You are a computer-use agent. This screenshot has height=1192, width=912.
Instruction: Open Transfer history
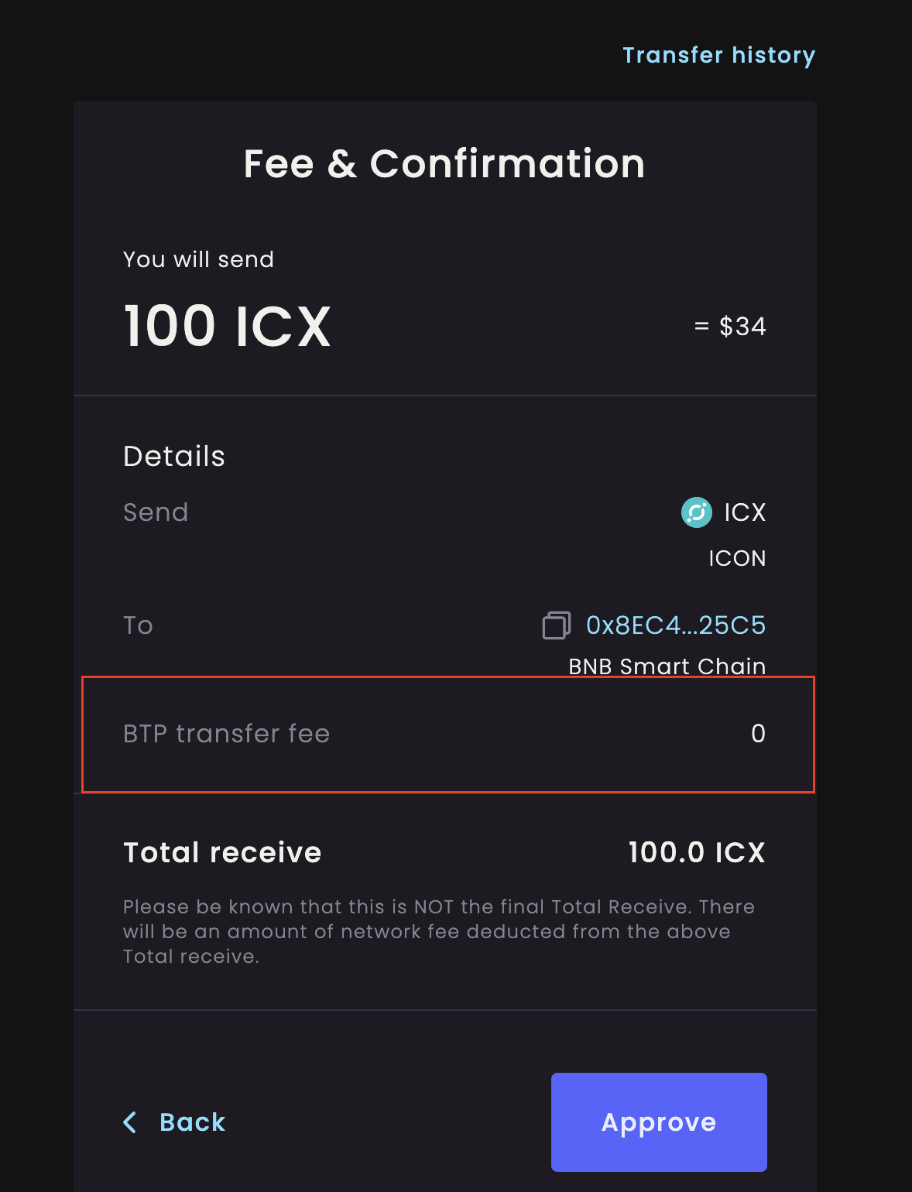(718, 55)
